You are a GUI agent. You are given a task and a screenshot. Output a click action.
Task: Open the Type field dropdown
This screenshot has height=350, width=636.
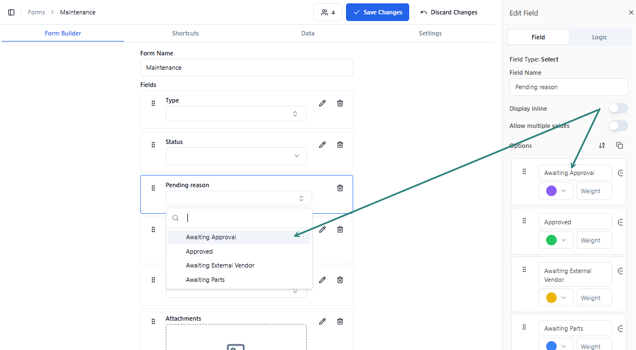click(236, 114)
